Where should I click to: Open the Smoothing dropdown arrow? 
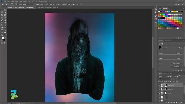[71, 4]
